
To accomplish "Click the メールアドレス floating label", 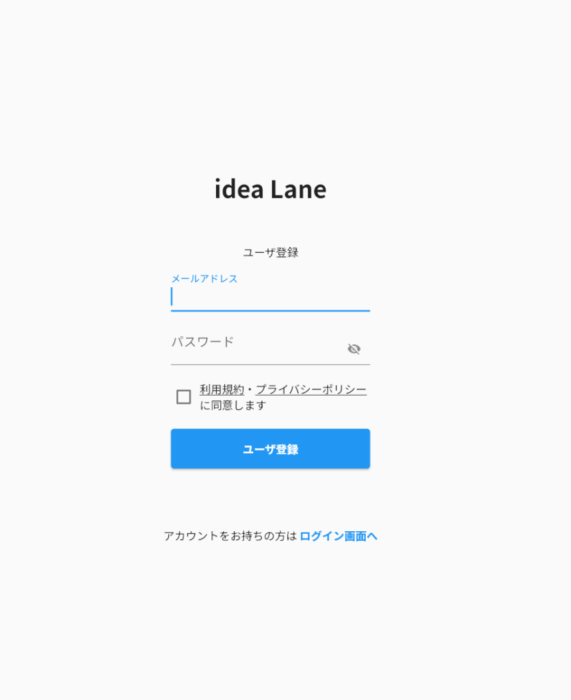I will [204, 279].
